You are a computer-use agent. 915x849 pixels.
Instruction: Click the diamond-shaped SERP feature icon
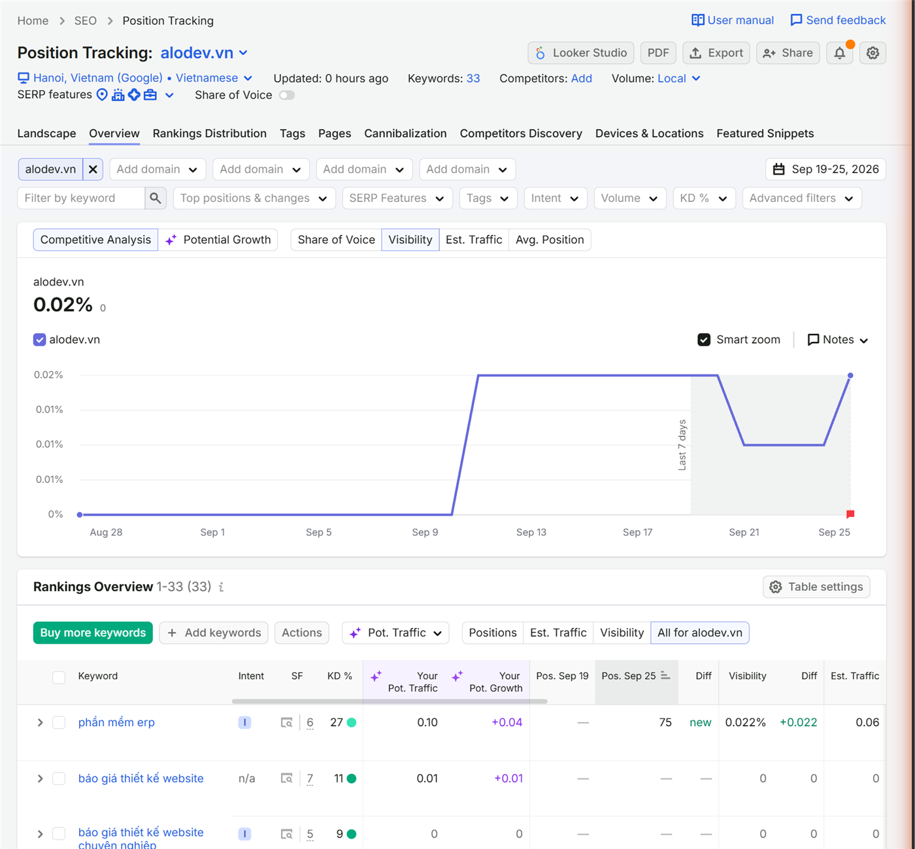134,95
